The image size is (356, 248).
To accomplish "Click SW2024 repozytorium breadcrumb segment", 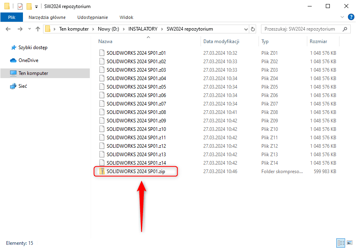I will click(x=190, y=29).
